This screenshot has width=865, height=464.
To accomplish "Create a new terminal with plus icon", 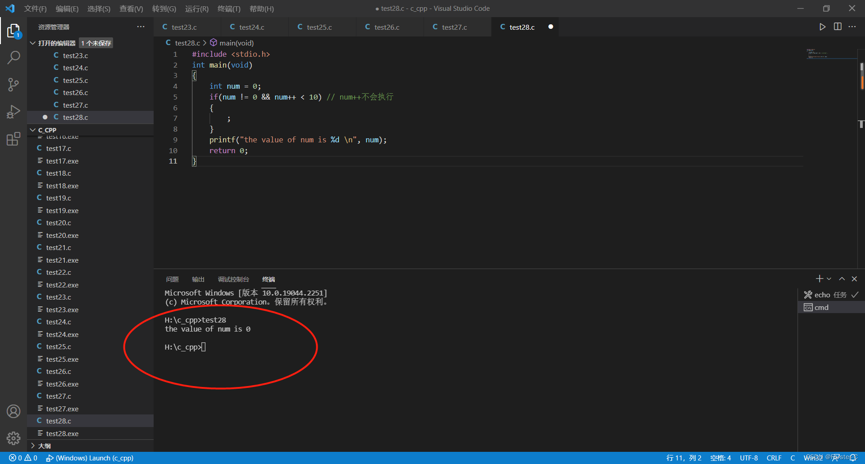I will 819,279.
